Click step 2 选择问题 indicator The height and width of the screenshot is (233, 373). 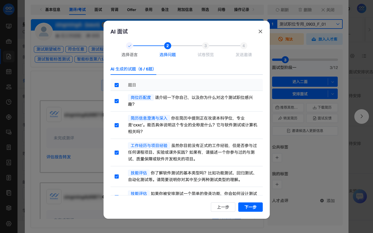(167, 46)
